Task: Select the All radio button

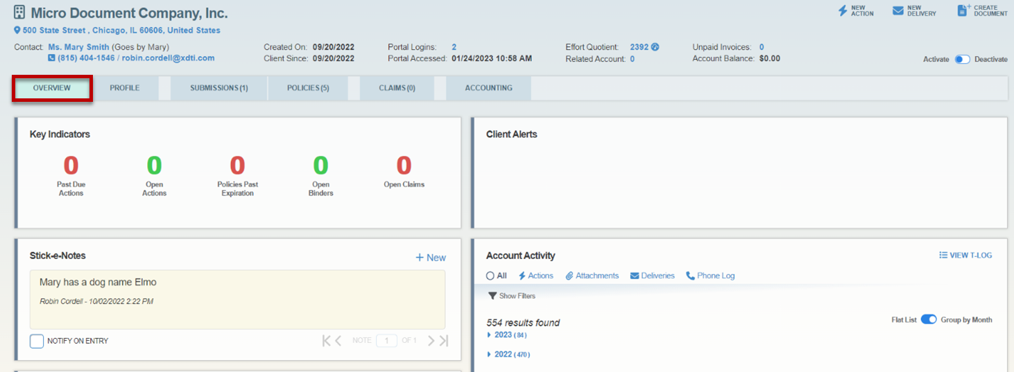Action: 490,276
